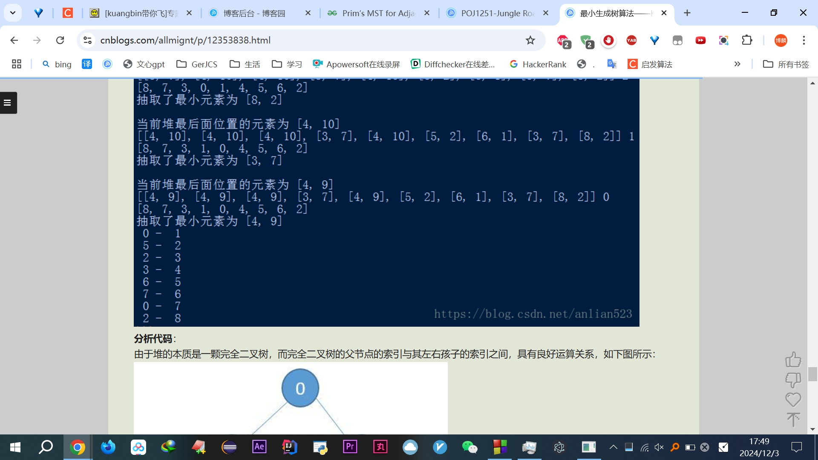Image resolution: width=818 pixels, height=460 pixels.
Task: Open the Chrome extensions puzzle icon
Action: pyautogui.click(x=747, y=40)
